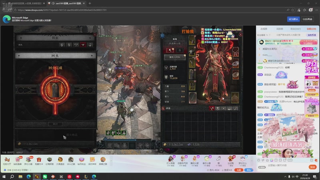320x180 pixels.
Task: Click the tempered item in glowing circle
Action: click(55, 90)
